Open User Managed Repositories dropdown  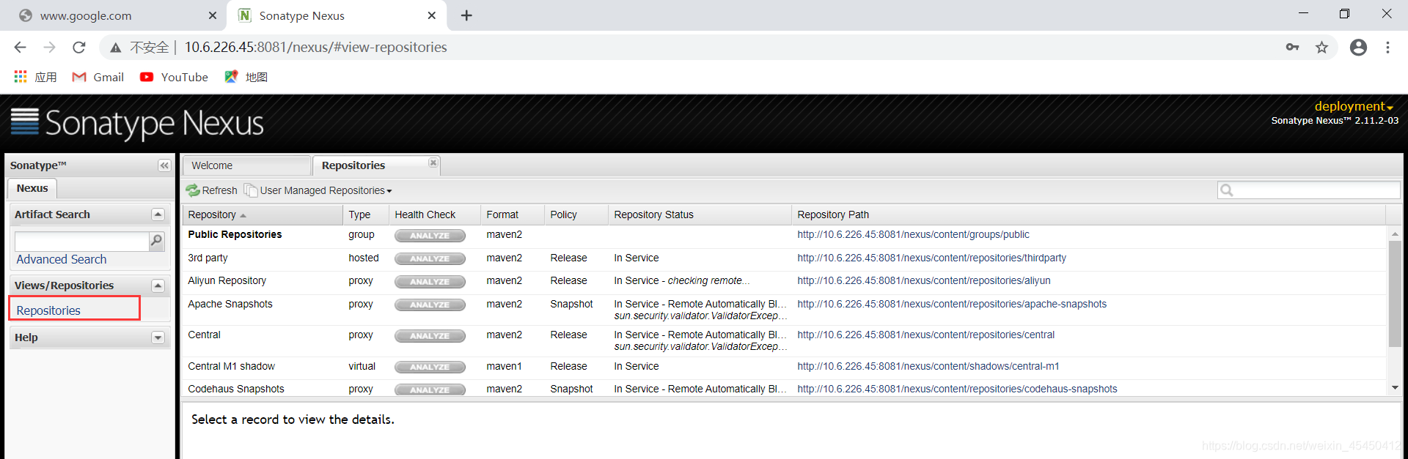[x=320, y=190]
